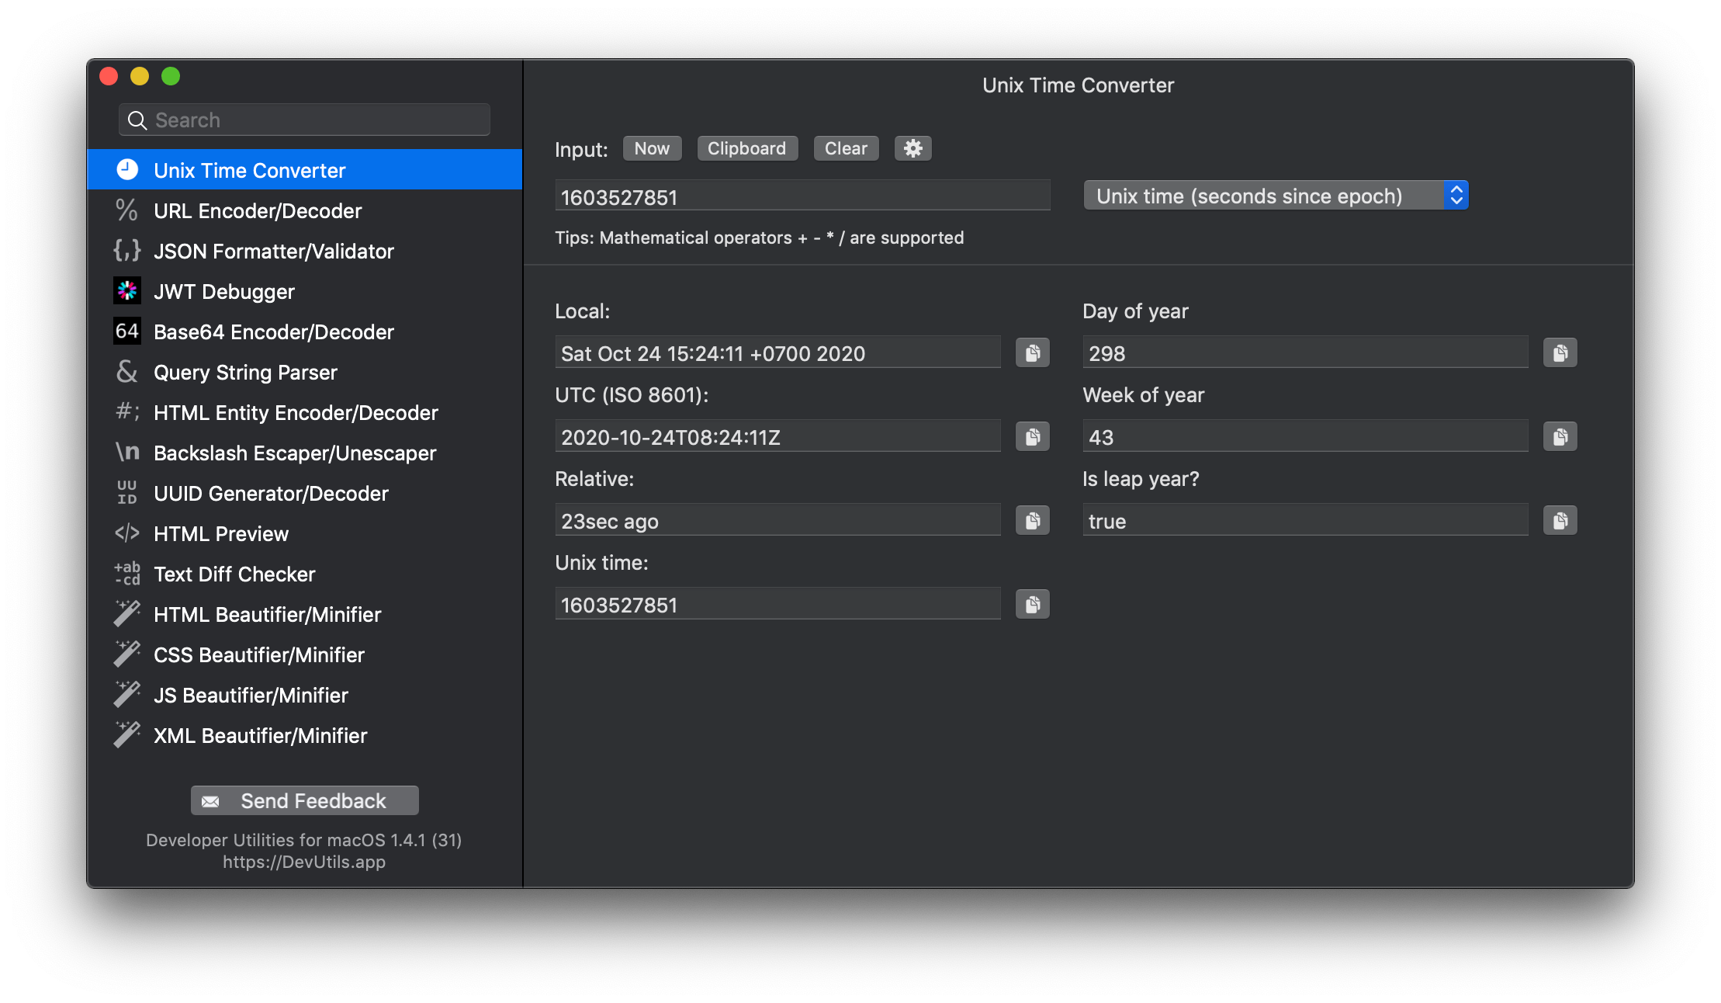The image size is (1721, 1003).
Task: Click the URL Encoder/Decoder icon
Action: pyautogui.click(x=128, y=210)
